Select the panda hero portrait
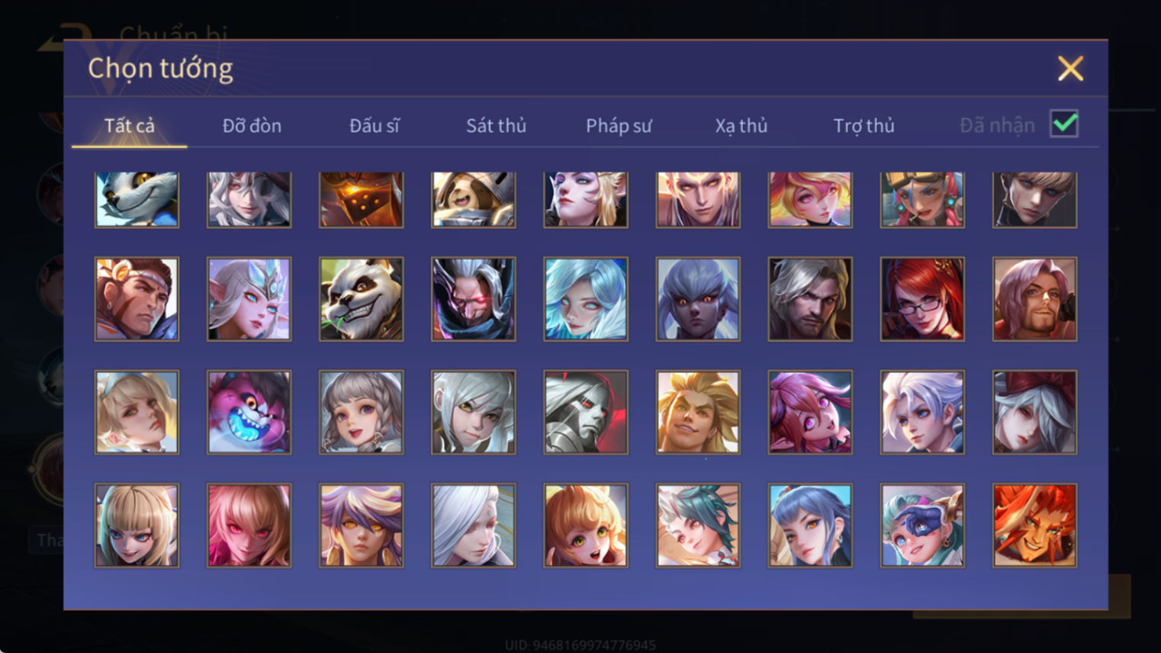 coord(361,299)
